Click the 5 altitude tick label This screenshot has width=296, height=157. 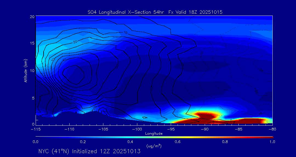point(33,98)
